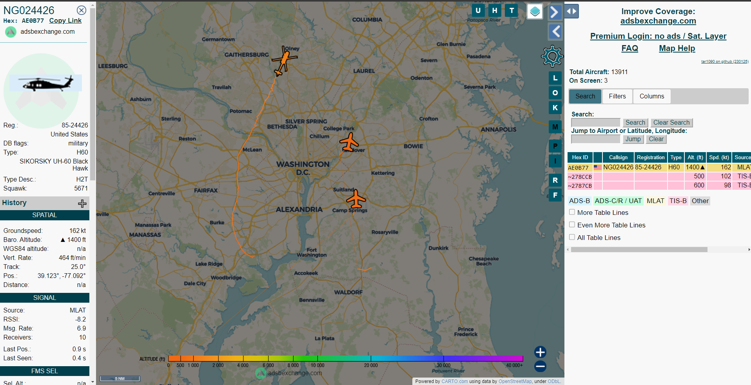Viewport: 751px width, 385px height.
Task: Toggle the M map option button
Action: (555, 127)
